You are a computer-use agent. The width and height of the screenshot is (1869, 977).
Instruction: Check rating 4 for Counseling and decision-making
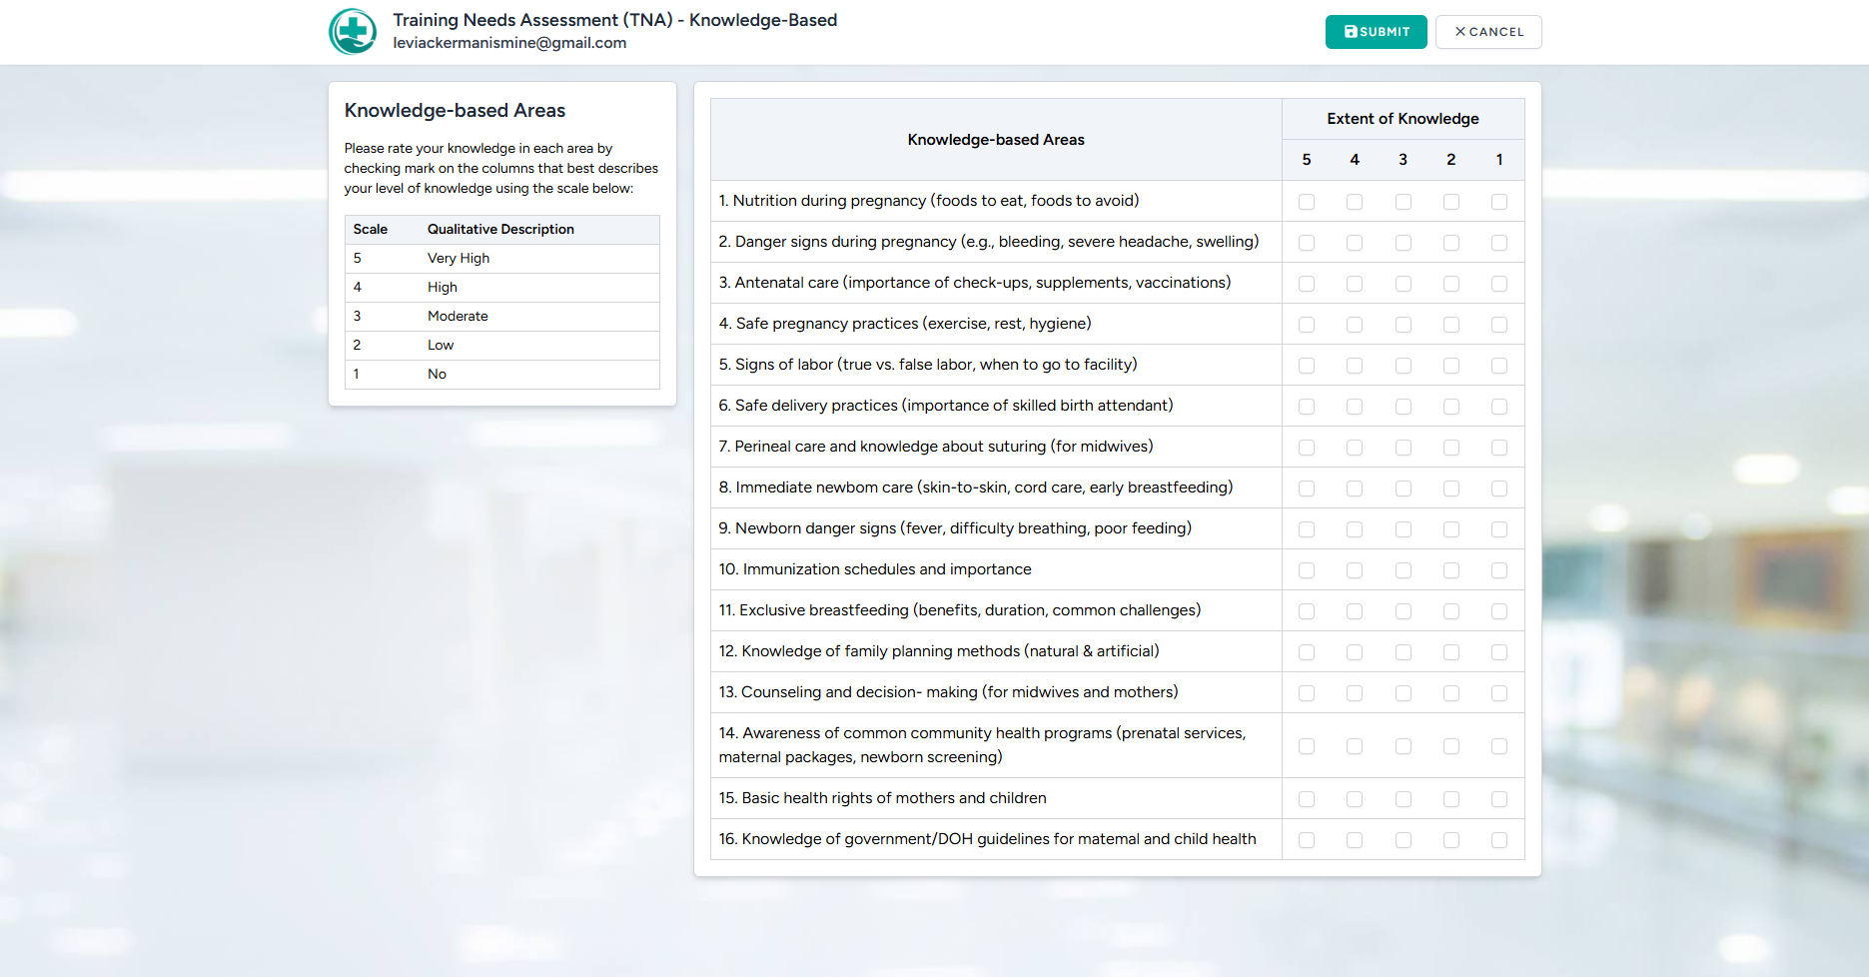pos(1355,692)
